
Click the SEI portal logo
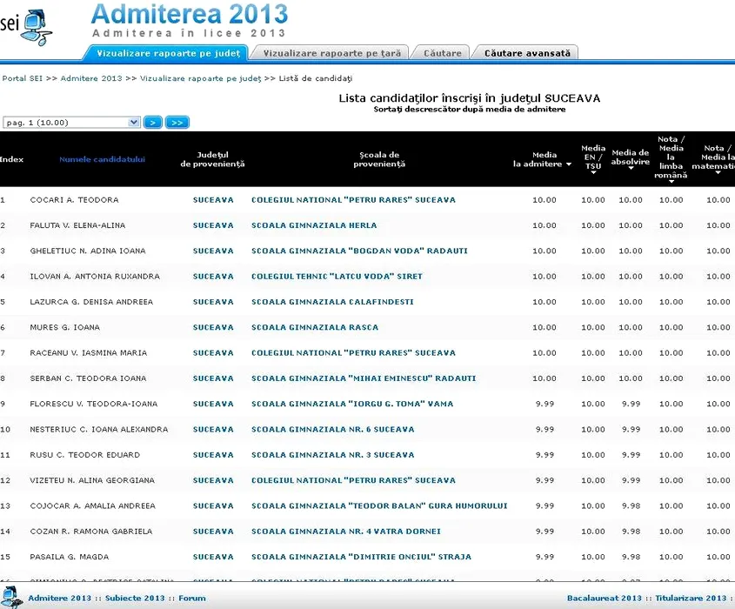point(24,26)
